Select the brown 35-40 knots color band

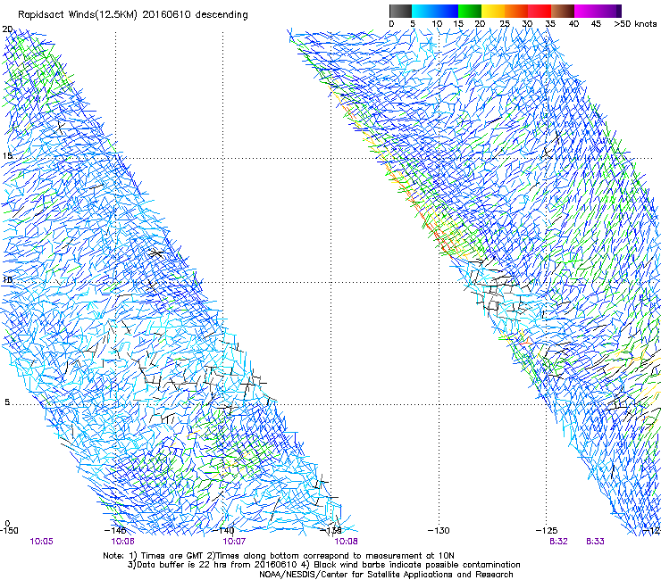pos(563,11)
